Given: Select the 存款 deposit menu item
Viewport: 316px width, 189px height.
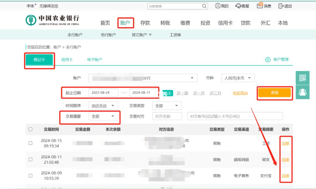Looking at the screenshot, I should pyautogui.click(x=145, y=23).
